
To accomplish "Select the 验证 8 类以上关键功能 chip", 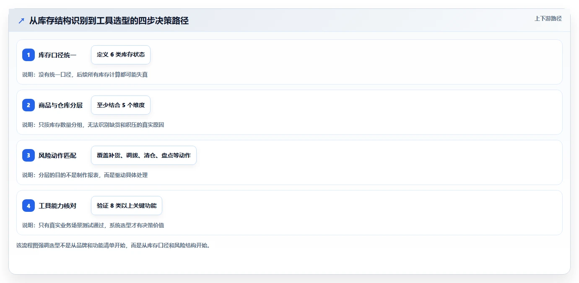I will pyautogui.click(x=127, y=206).
